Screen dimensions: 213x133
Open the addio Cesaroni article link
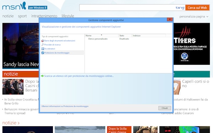[x=186, y=111]
